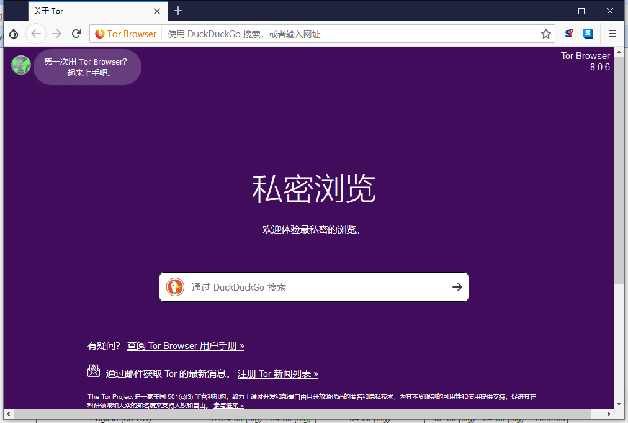Open the hamburger application menu
Image resolution: width=628 pixels, height=423 pixels.
click(x=612, y=34)
